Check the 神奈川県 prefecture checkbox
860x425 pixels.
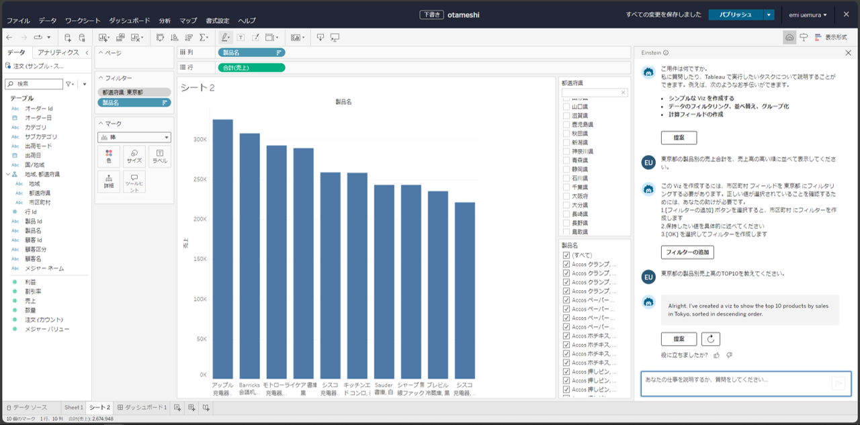[566, 152]
